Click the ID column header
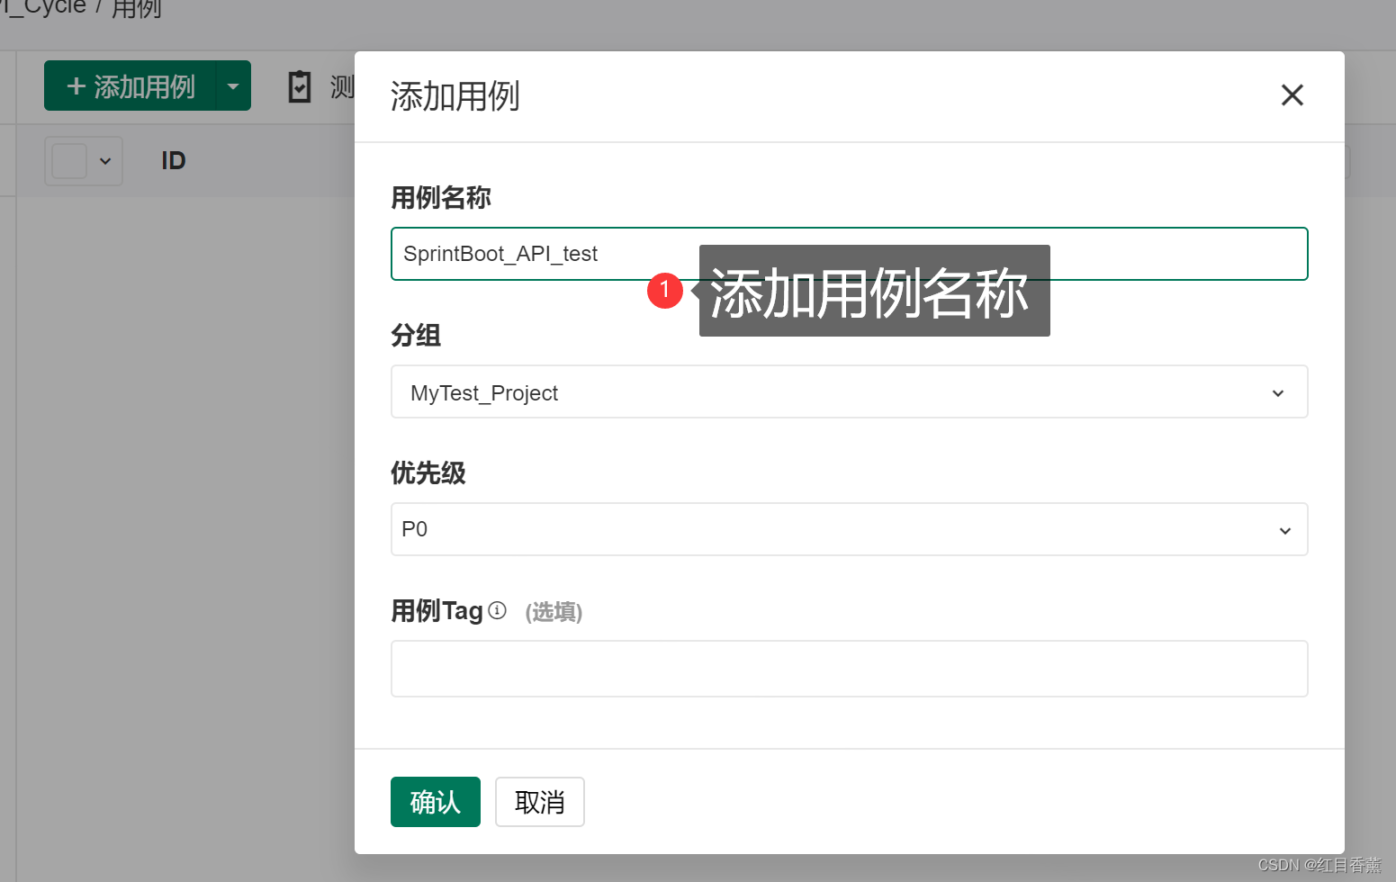Viewport: 1396px width, 882px height. click(174, 161)
